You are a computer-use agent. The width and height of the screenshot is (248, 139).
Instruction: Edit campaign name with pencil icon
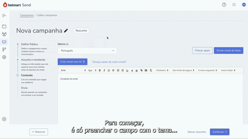click(66, 31)
